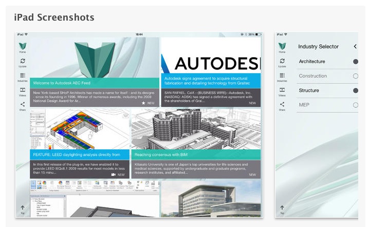Tap Top arrow in Industry Selector screenshot

point(282,207)
